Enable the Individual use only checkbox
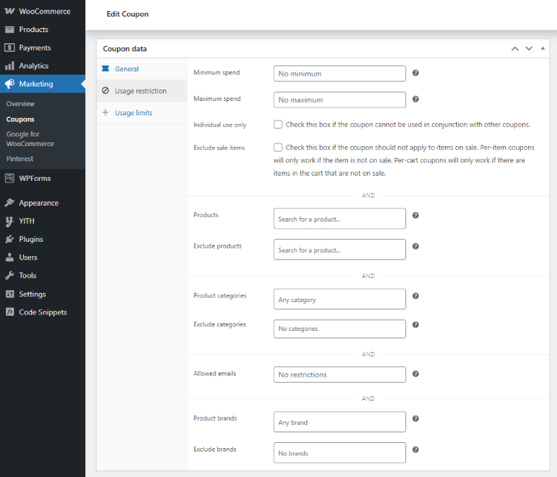The image size is (557, 477). [278, 124]
